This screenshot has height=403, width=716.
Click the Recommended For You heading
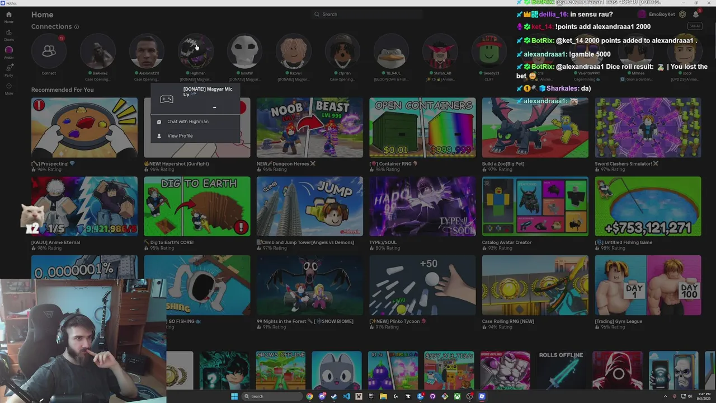tap(63, 90)
